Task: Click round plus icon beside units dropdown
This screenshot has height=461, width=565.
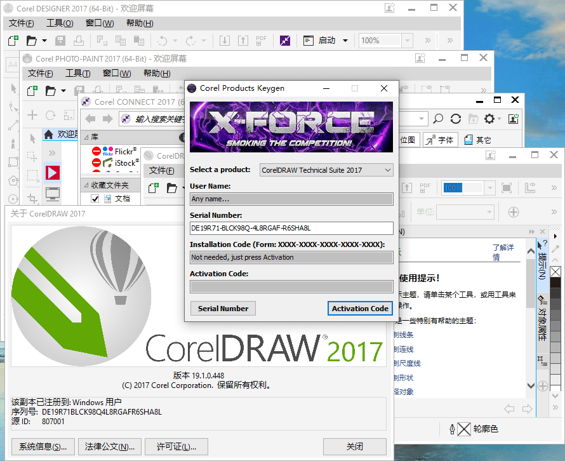Action: (514, 212)
